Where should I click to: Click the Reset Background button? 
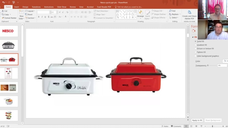[x=213, y=120]
